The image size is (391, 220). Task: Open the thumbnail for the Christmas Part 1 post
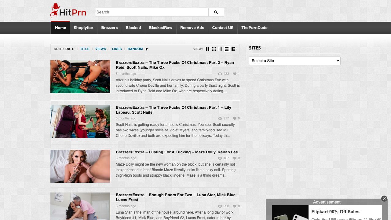(x=80, y=122)
